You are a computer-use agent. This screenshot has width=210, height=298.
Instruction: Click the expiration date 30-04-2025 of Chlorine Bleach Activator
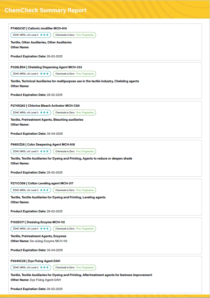55,134
